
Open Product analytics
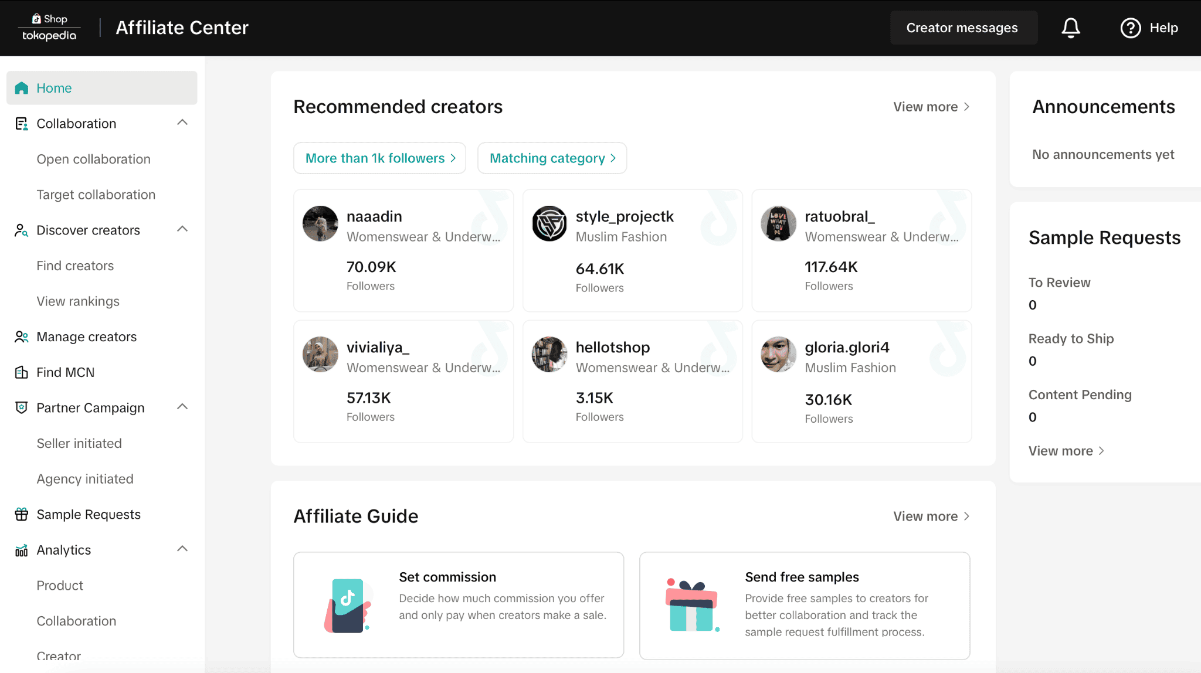(x=60, y=586)
